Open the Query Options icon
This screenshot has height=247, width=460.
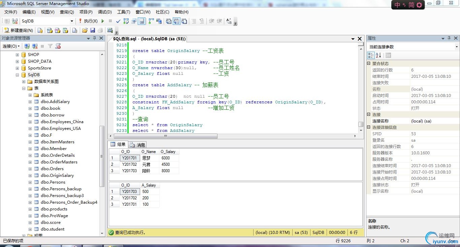pos(134,21)
